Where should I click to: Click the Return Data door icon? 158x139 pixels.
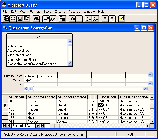click(27, 19)
